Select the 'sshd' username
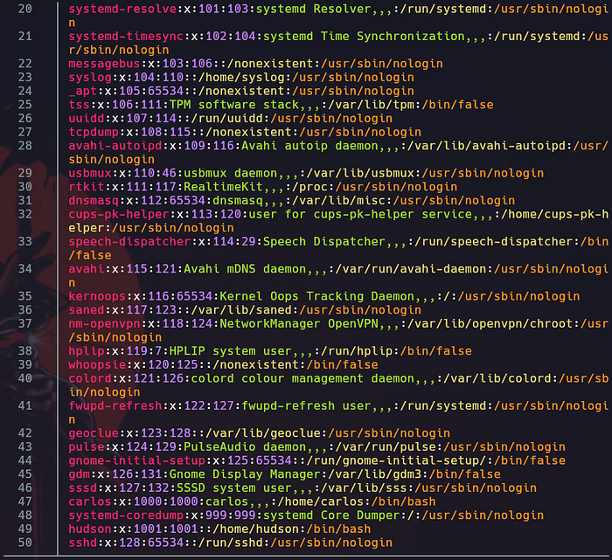Viewport: 612px width, 560px height. pyautogui.click(x=83, y=543)
